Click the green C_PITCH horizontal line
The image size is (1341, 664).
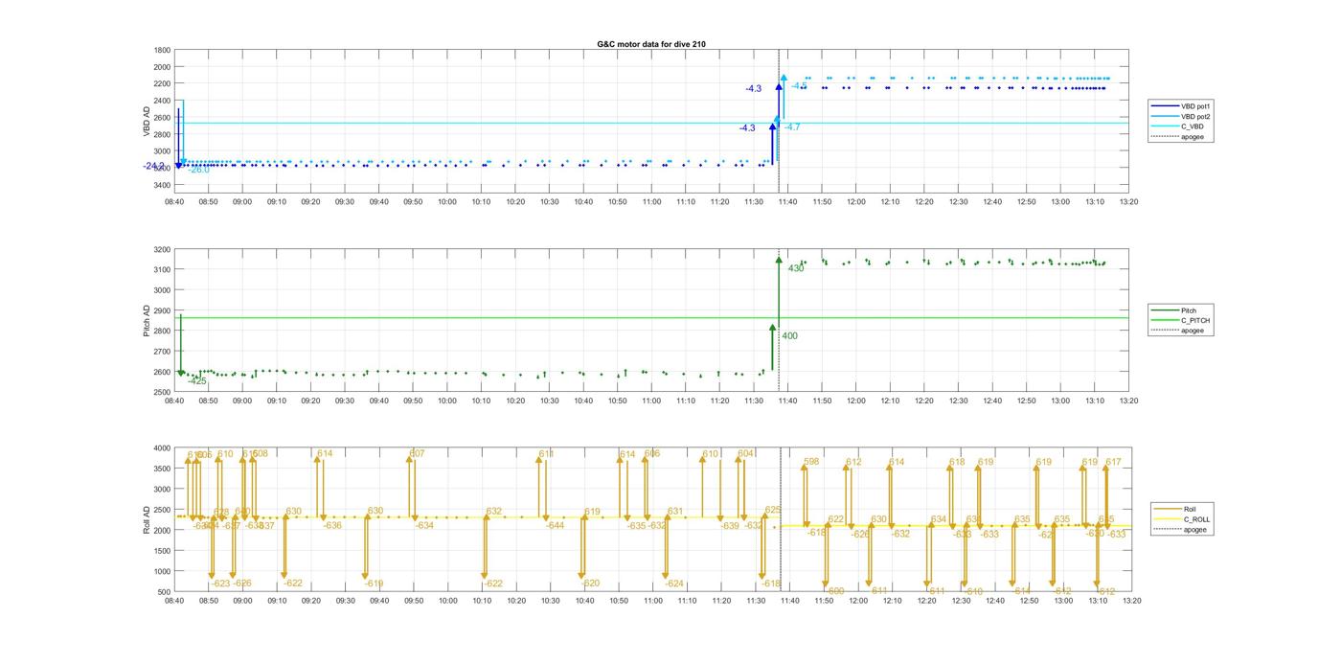651,318
